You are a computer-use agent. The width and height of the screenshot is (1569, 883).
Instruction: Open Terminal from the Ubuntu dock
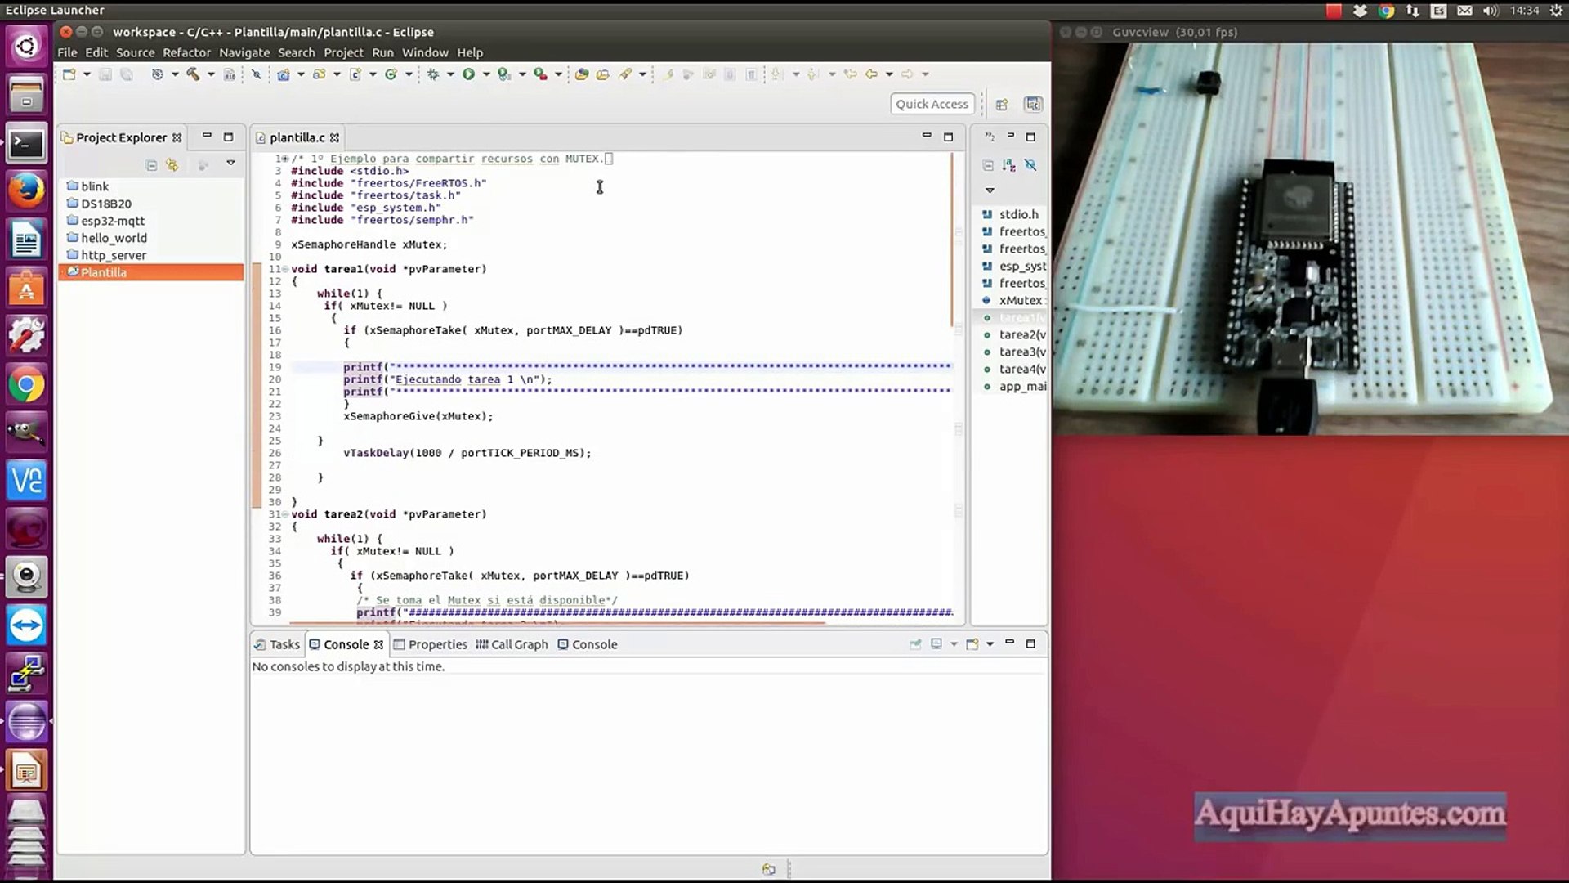(x=26, y=144)
